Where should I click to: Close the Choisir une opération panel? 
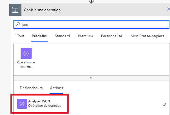[x=168, y=9]
